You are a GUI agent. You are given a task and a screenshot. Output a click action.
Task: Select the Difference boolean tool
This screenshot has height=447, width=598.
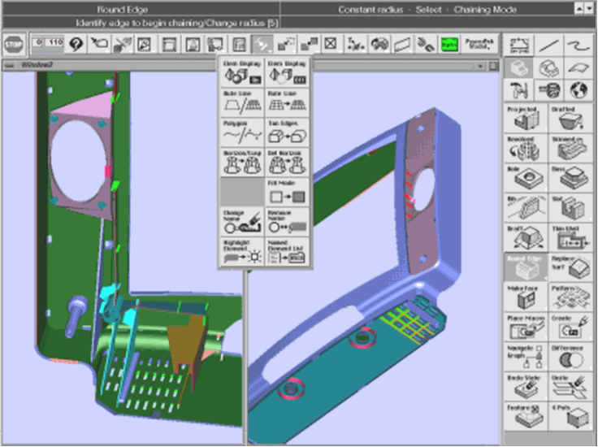(570, 357)
